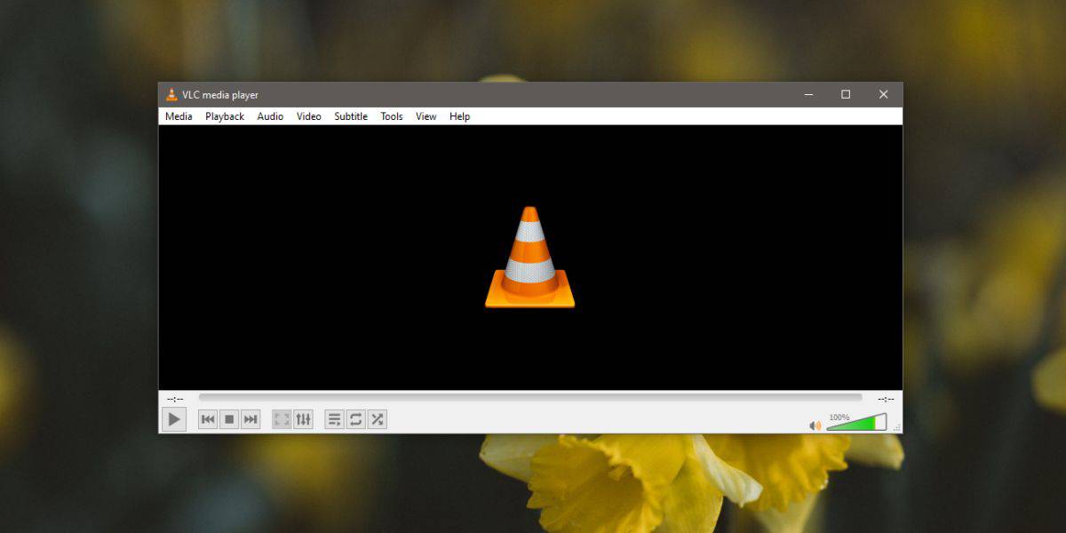Click the playback seek bar
This screenshot has height=533, width=1066.
click(x=530, y=398)
